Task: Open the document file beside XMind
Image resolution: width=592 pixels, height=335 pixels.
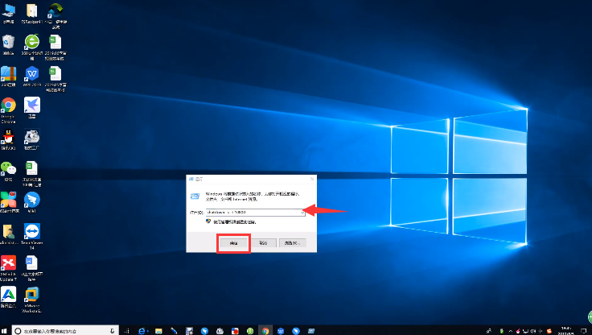Action: (x=31, y=268)
